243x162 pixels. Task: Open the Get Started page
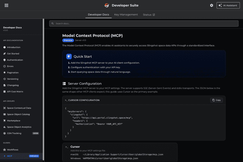(13, 53)
